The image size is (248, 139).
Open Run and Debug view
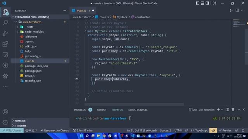[5, 33]
